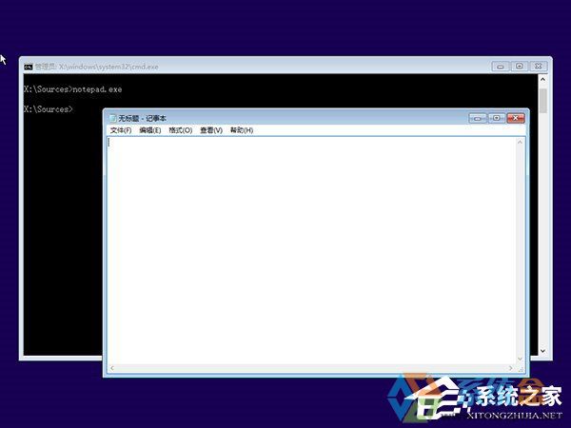Click cmd window scrollbar up arrow

click(x=542, y=79)
